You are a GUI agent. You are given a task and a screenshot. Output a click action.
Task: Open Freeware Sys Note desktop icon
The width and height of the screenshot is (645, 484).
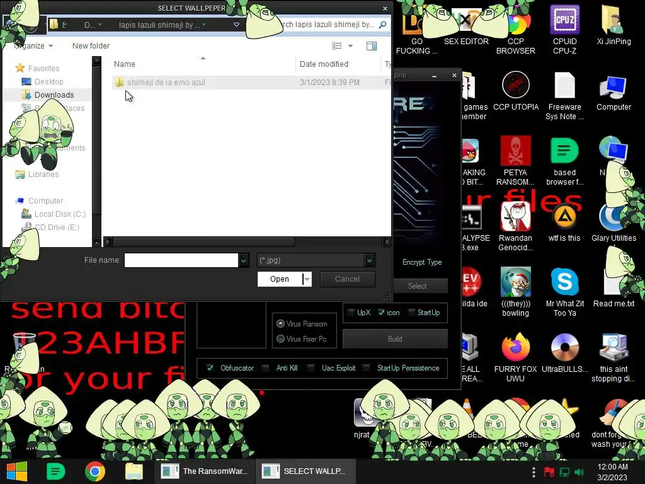pyautogui.click(x=564, y=96)
